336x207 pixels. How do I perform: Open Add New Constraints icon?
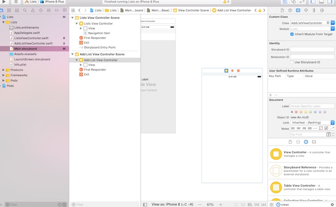(257, 205)
